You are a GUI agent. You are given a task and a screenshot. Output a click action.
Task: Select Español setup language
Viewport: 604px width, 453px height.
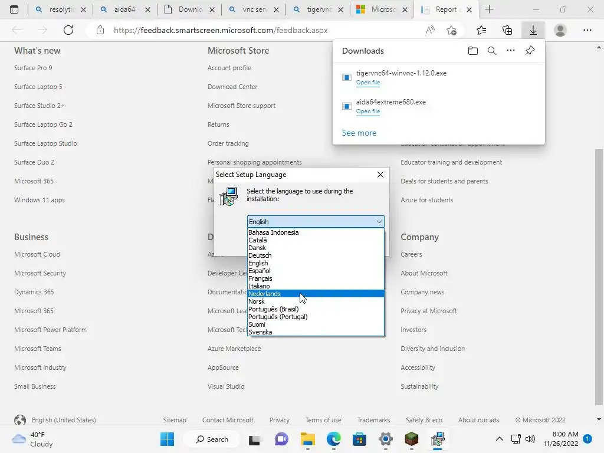(x=316, y=271)
